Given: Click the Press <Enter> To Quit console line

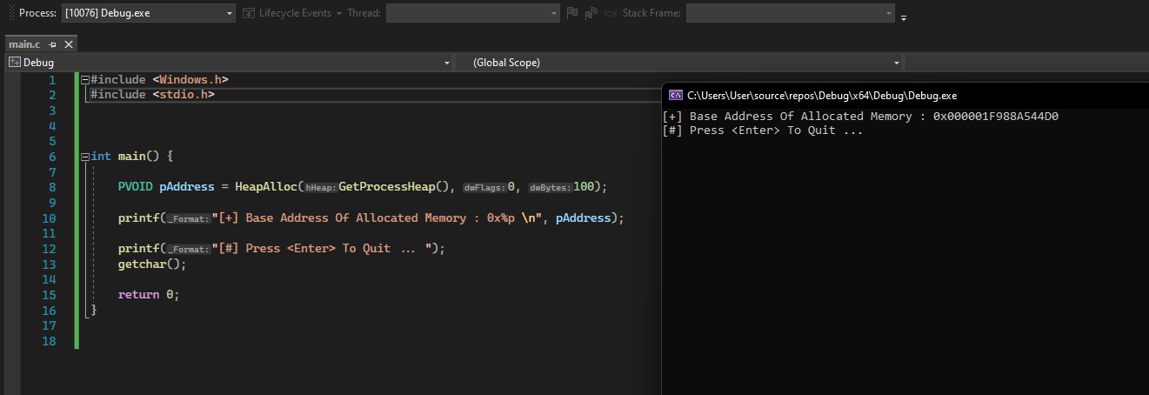Looking at the screenshot, I should (x=763, y=131).
